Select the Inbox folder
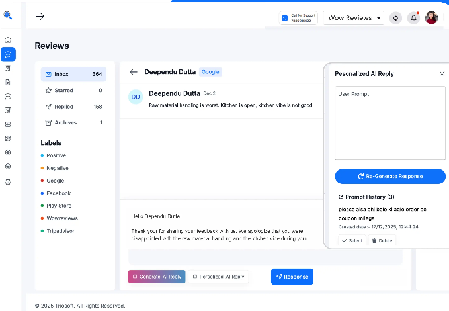 pyautogui.click(x=73, y=74)
